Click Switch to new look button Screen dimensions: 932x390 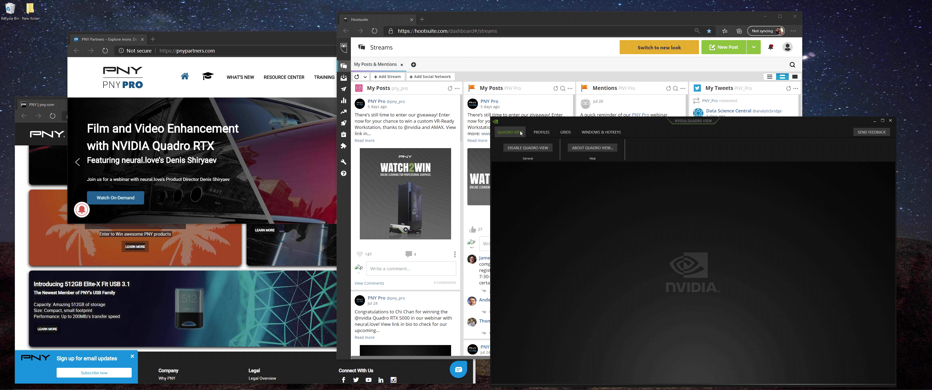[659, 47]
